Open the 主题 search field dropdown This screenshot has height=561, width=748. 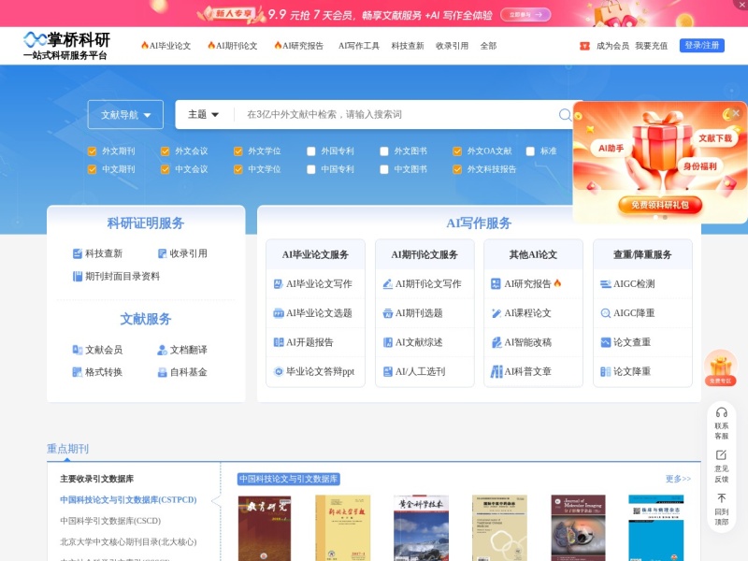[x=203, y=114]
